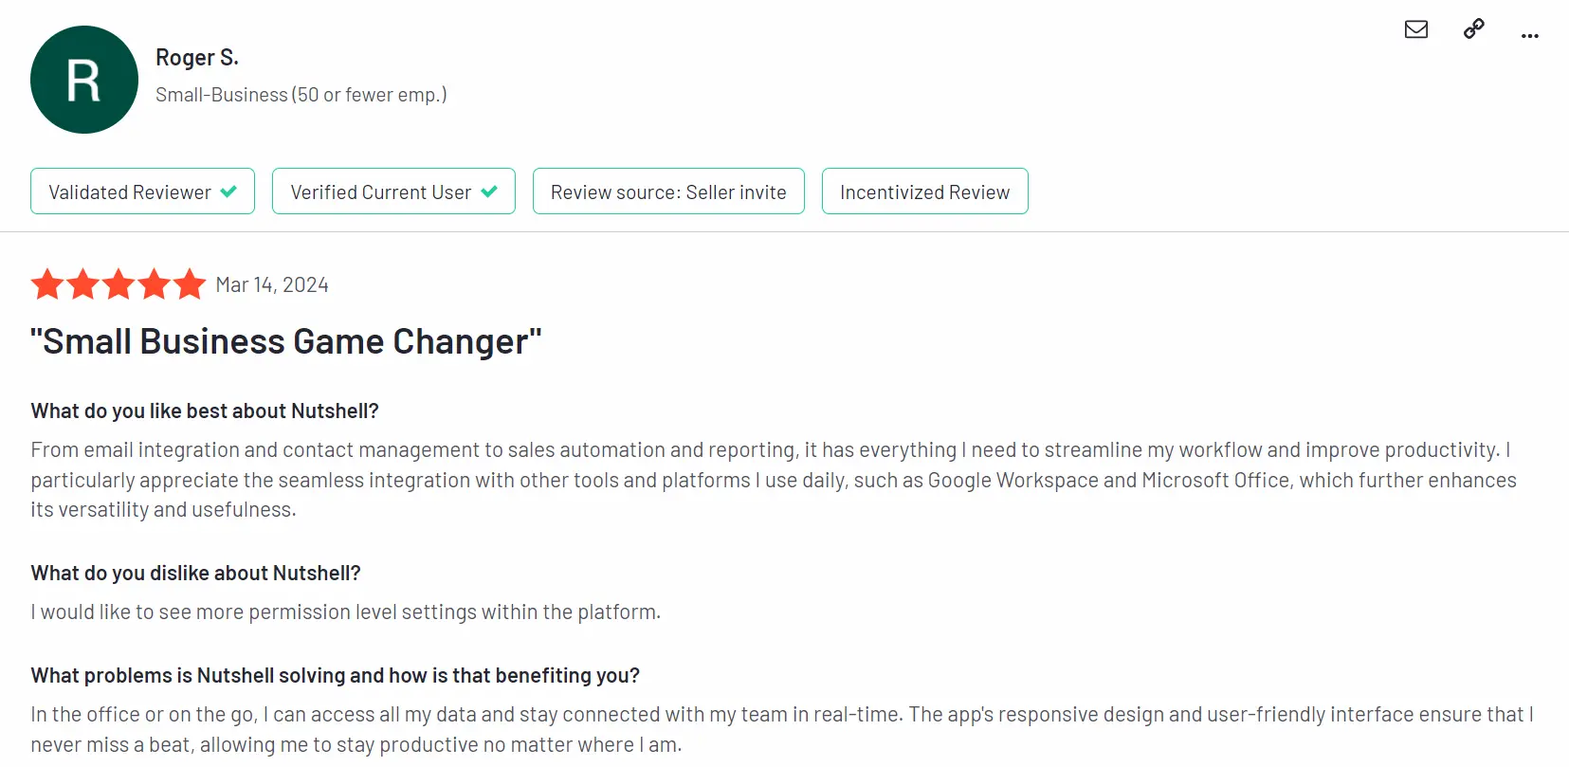Viewport: 1569px width, 767px height.
Task: Open the more options ellipsis menu
Action: point(1529,35)
